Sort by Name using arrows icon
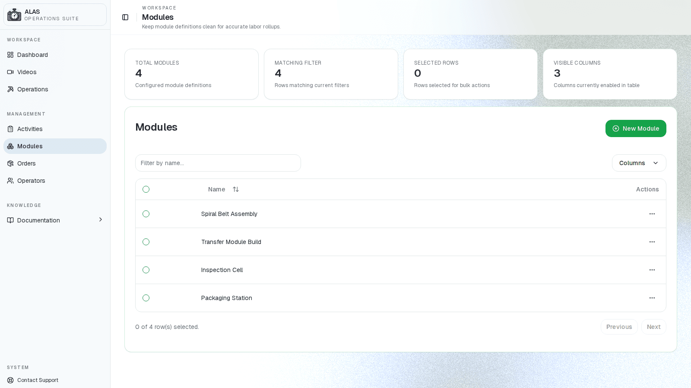Viewport: 691px width, 388px height. (236, 189)
